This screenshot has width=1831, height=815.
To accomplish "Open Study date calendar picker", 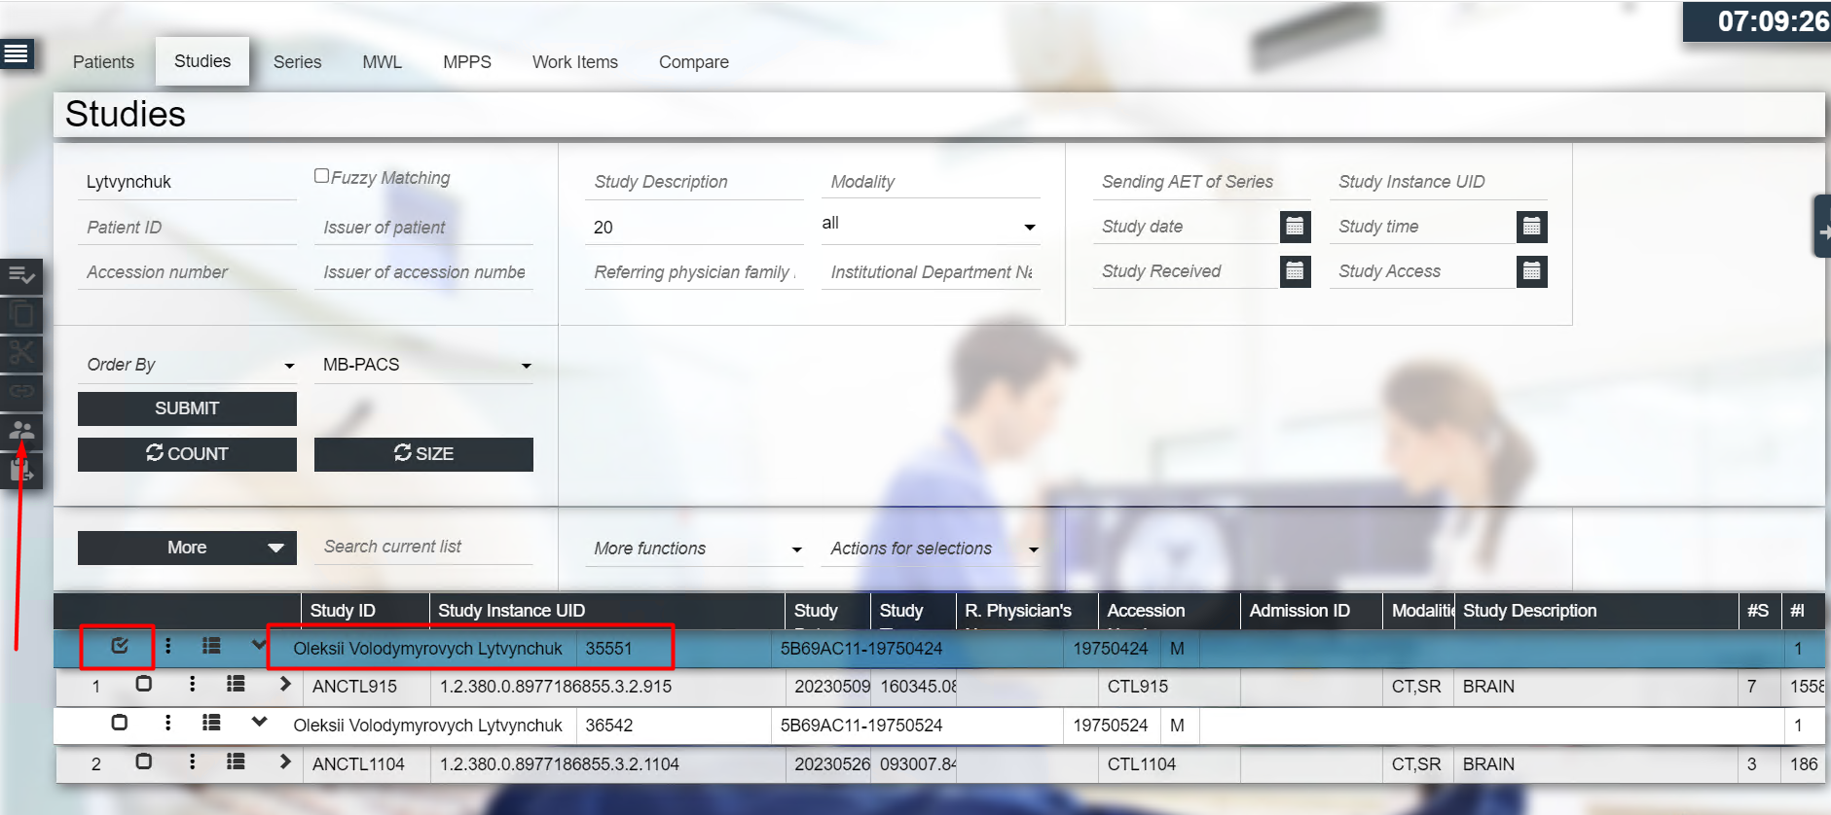I will pos(1295,227).
